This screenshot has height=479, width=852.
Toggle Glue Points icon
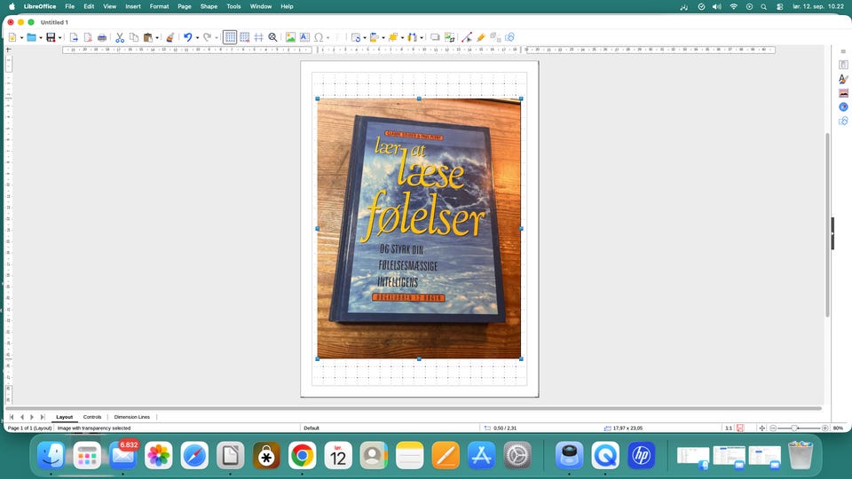pyautogui.click(x=481, y=37)
